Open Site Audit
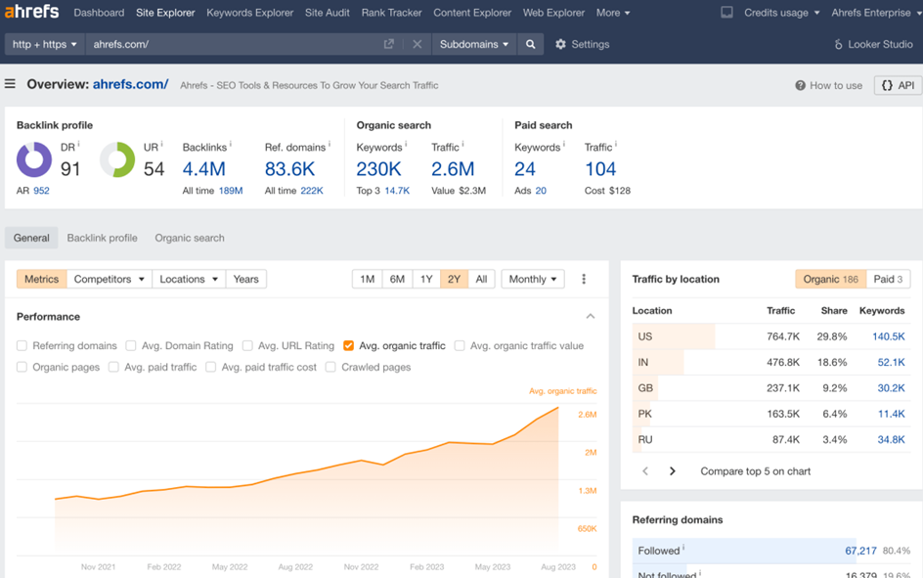Image resolution: width=923 pixels, height=578 pixels. tap(328, 13)
